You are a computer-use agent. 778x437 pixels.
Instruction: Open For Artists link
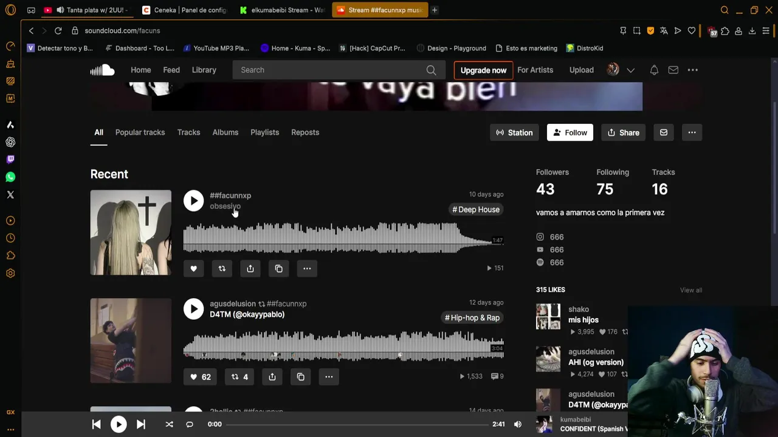click(535, 70)
